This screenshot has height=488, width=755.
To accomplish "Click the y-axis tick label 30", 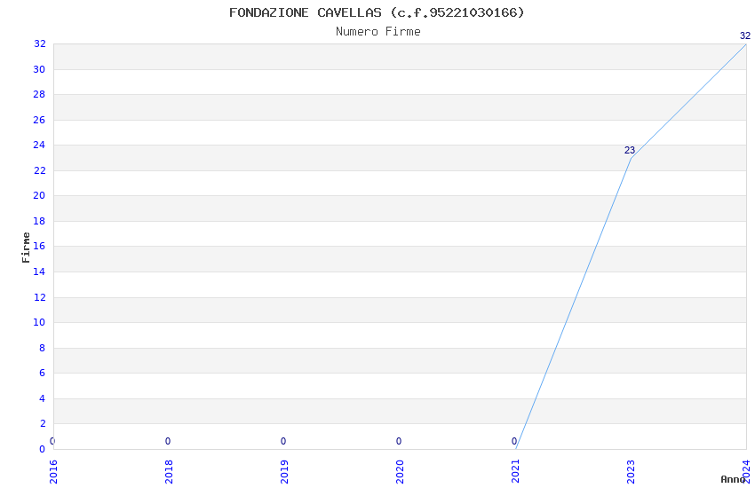I will coord(39,69).
